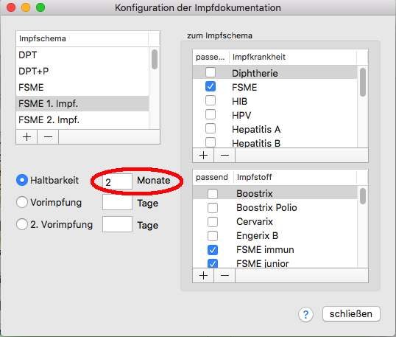Check the Diphtherie checkbox
The height and width of the screenshot is (337, 396).
tap(211, 72)
